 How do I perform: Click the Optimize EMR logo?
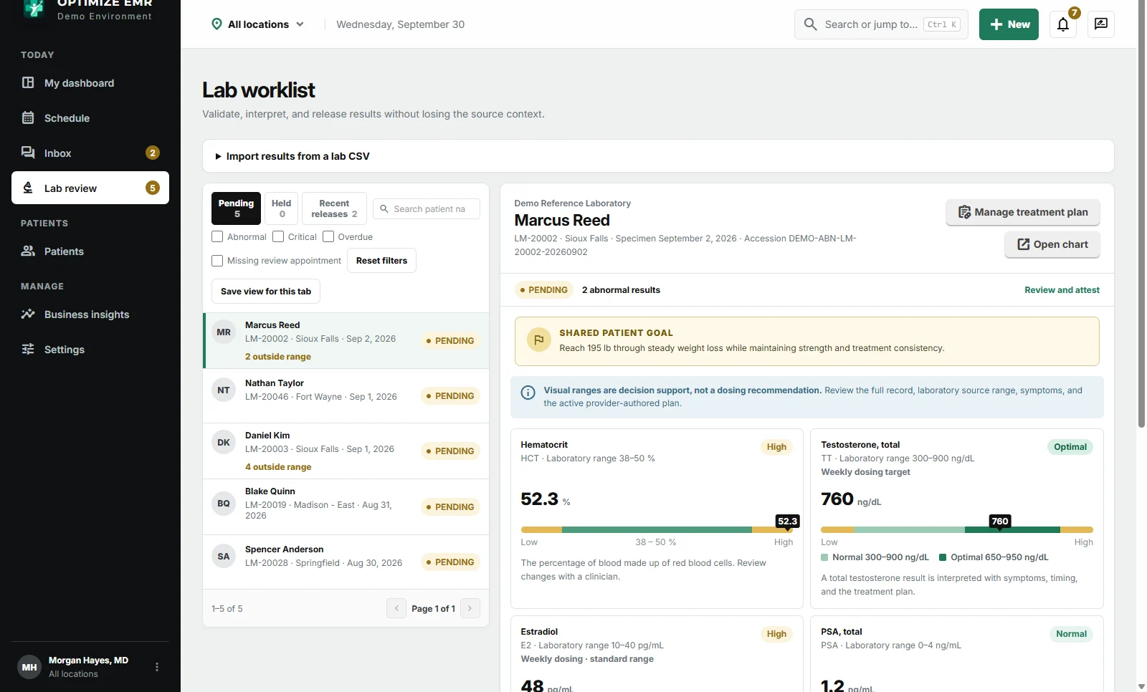pyautogui.click(x=33, y=8)
